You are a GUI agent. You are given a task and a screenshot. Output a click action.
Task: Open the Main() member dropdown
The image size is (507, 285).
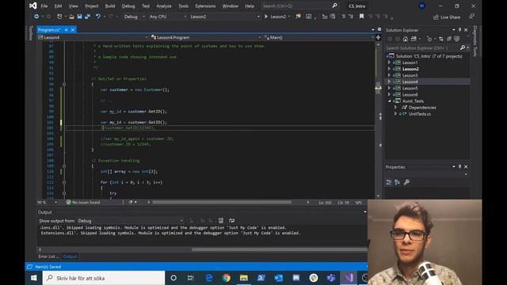click(318, 37)
